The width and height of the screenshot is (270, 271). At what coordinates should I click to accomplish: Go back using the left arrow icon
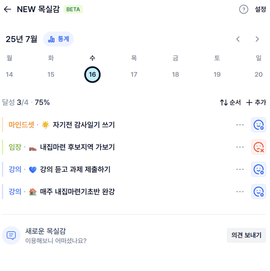[7, 9]
